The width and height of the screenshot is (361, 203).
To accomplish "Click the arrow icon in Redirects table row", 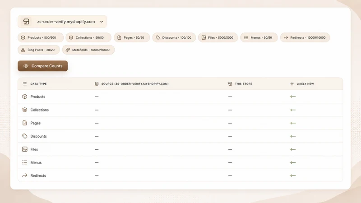I will point(25,175).
